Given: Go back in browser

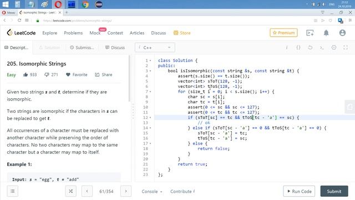Looking at the screenshot, I should (4, 21).
